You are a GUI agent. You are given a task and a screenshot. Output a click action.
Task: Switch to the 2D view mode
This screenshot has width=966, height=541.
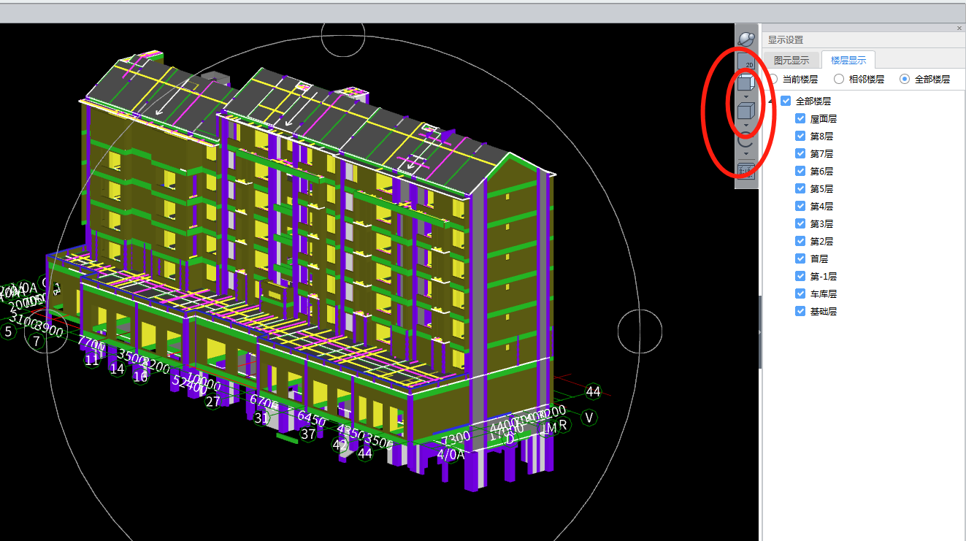745,61
